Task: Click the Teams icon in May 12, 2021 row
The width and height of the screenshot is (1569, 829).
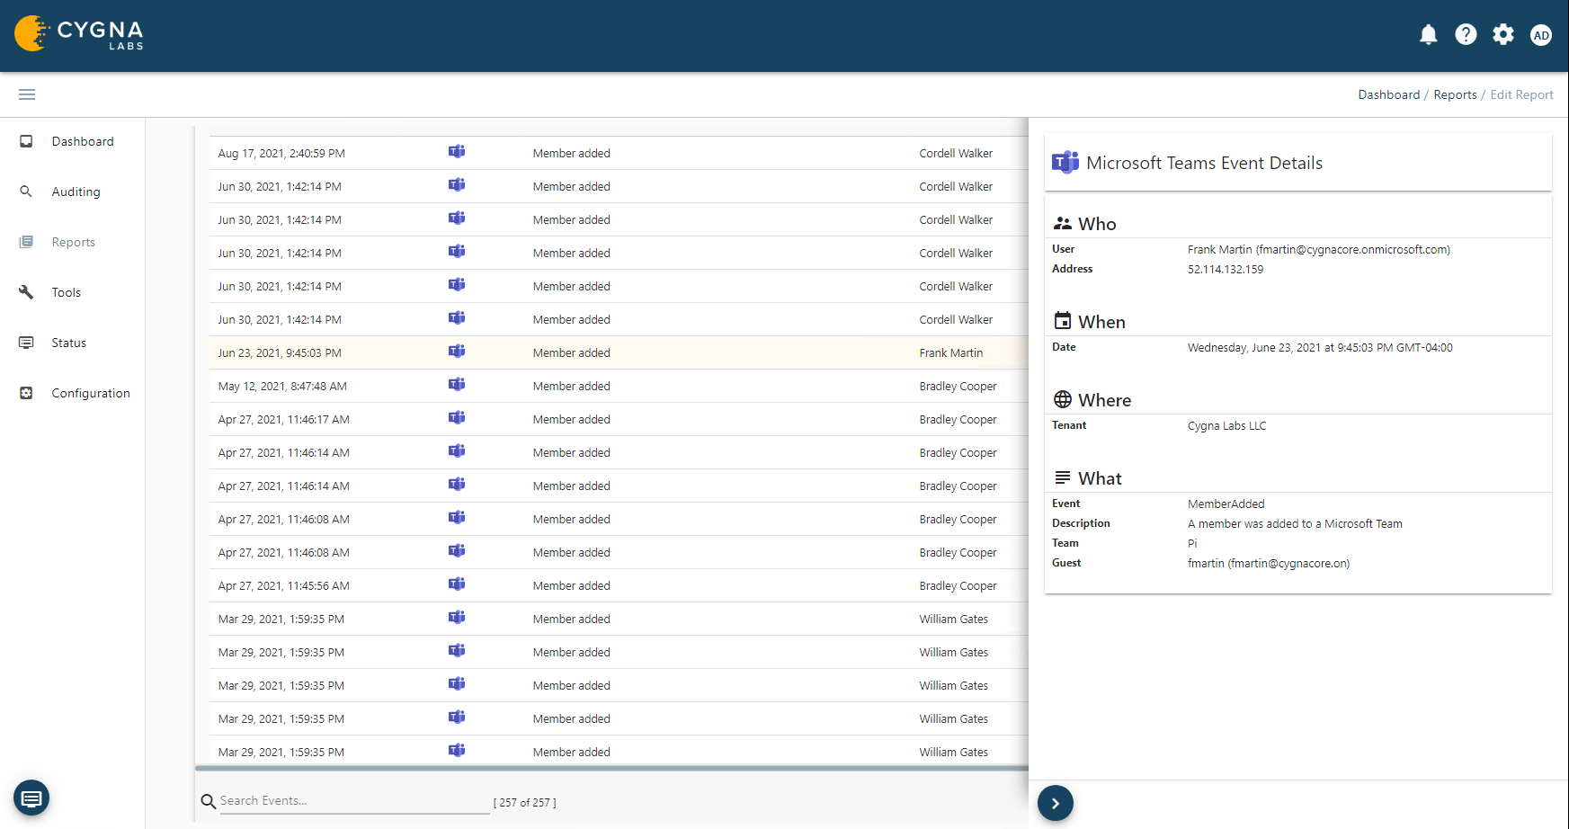Action: (457, 385)
